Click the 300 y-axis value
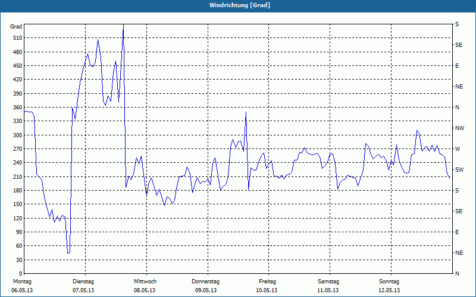Screen dimensions: 476x297 (18, 135)
